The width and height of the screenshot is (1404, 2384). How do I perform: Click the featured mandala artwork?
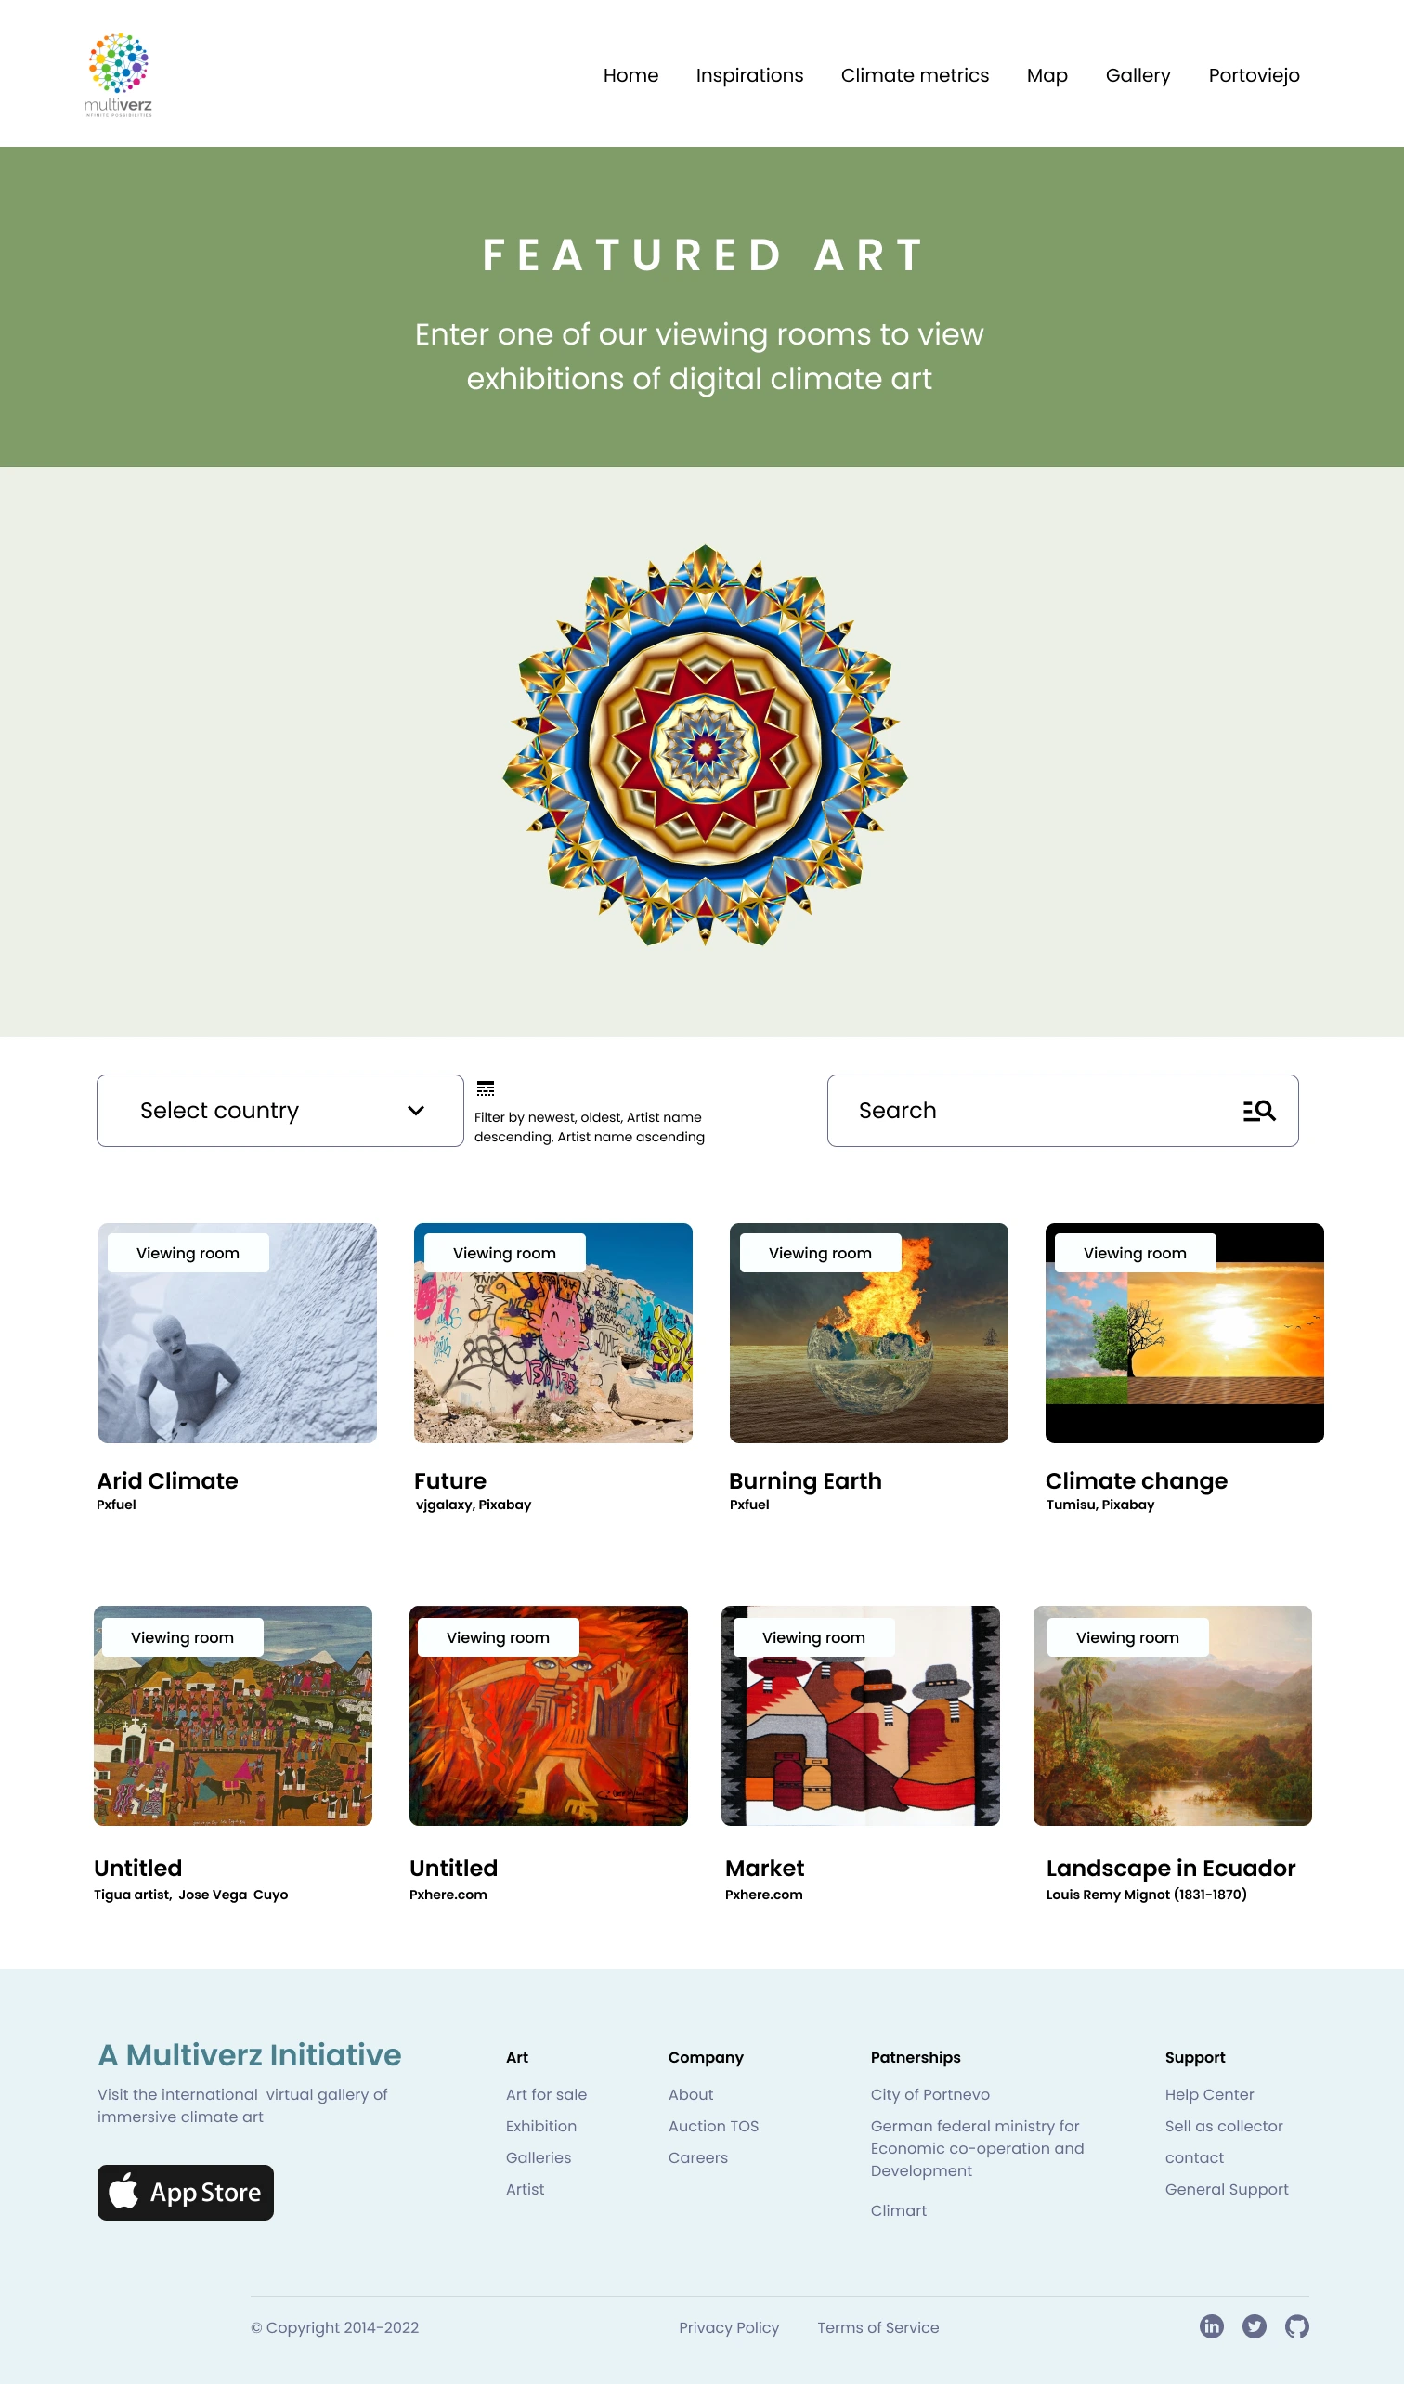(705, 746)
